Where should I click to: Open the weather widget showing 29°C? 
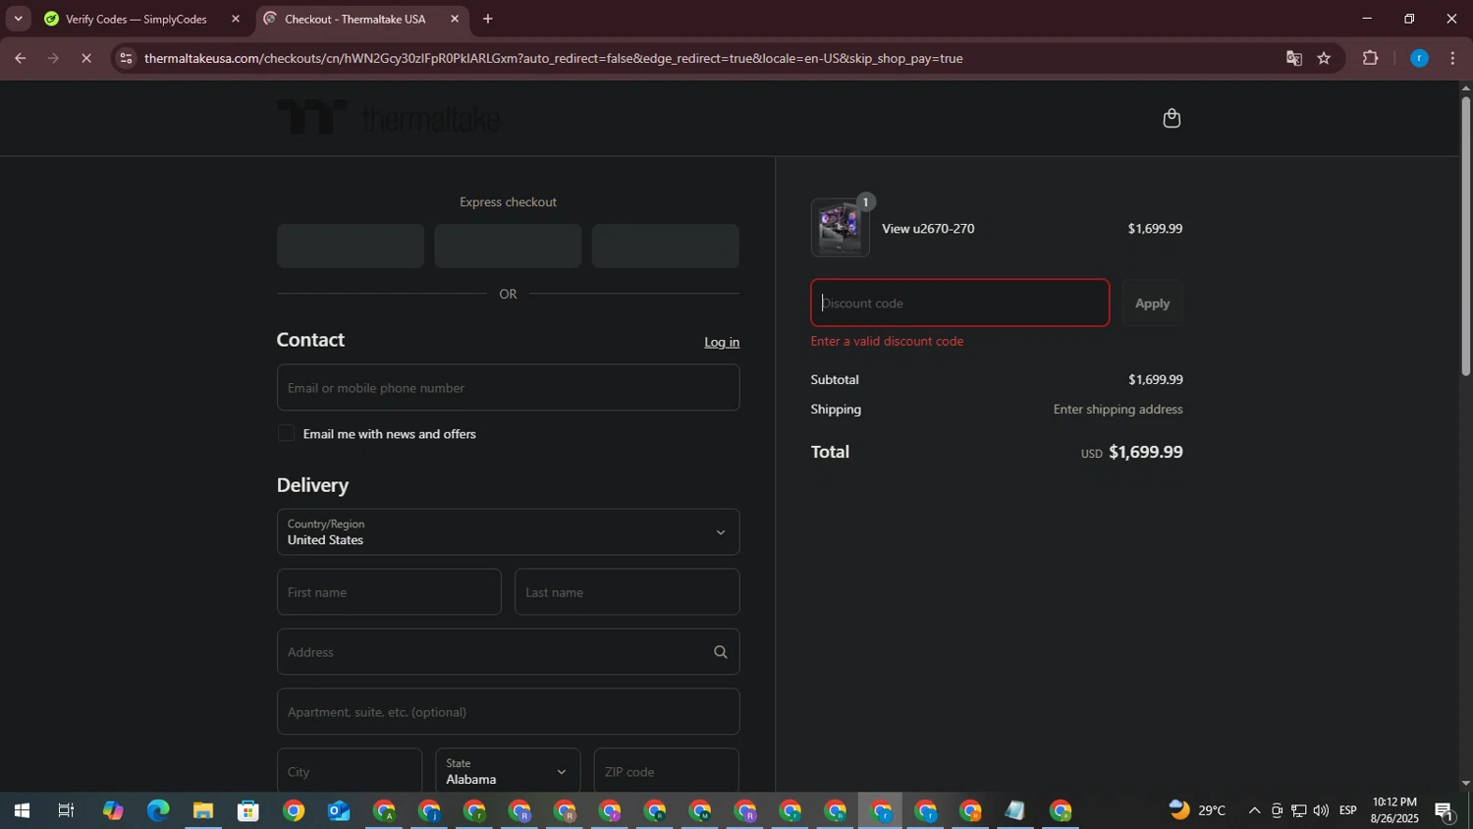pyautogui.click(x=1198, y=810)
